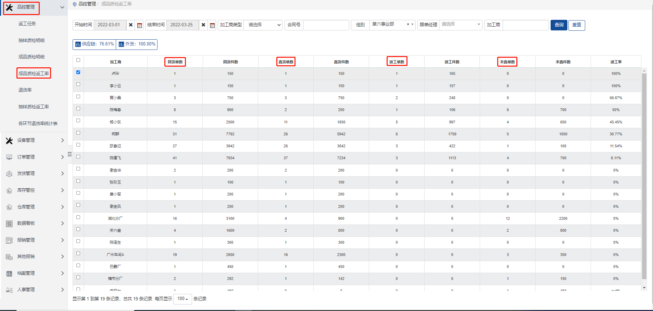
Task: Clear the start date with X icon
Action: [131, 25]
